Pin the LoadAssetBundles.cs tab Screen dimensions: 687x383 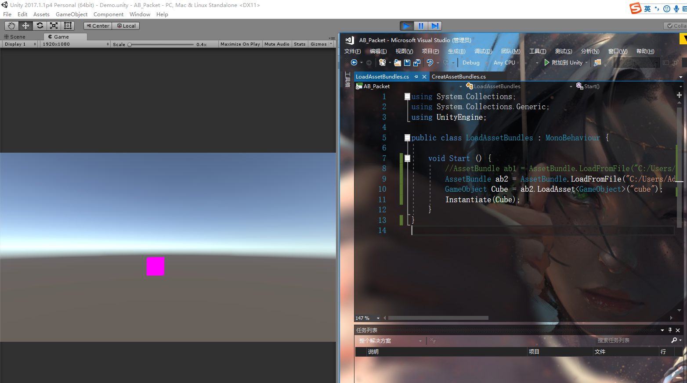tap(416, 77)
